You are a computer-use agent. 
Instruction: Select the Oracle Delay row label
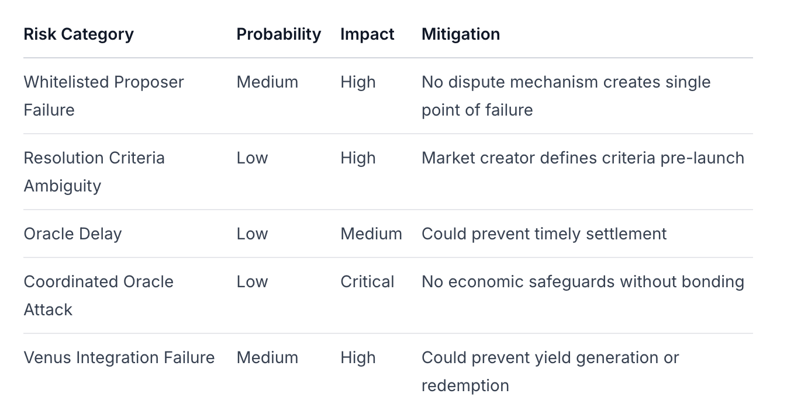pyautogui.click(x=72, y=234)
